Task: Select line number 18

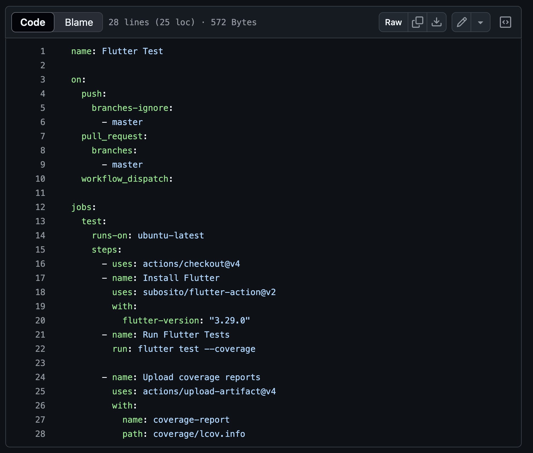Action: pyautogui.click(x=40, y=292)
